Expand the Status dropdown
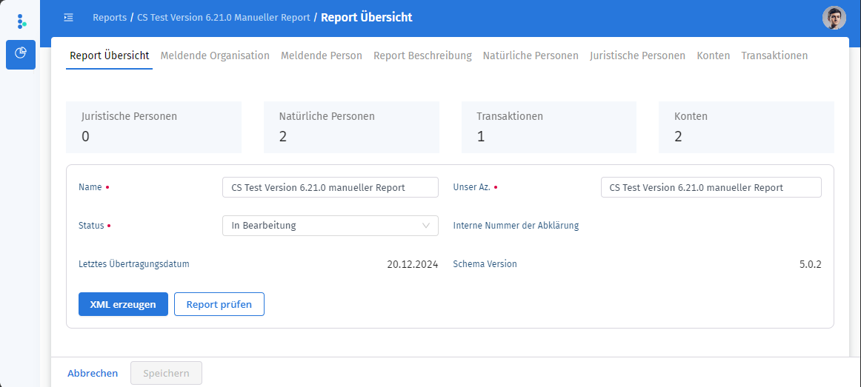Image resolution: width=861 pixels, height=387 pixels. coord(330,226)
